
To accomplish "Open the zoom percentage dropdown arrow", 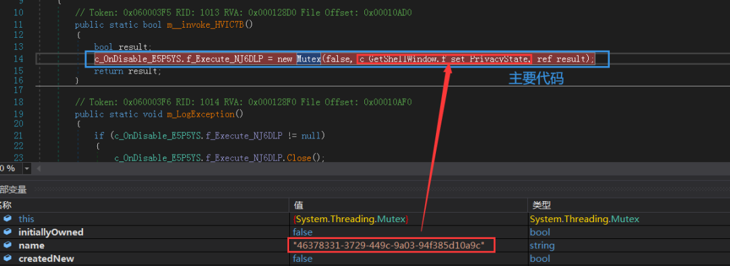I will pos(26,168).
